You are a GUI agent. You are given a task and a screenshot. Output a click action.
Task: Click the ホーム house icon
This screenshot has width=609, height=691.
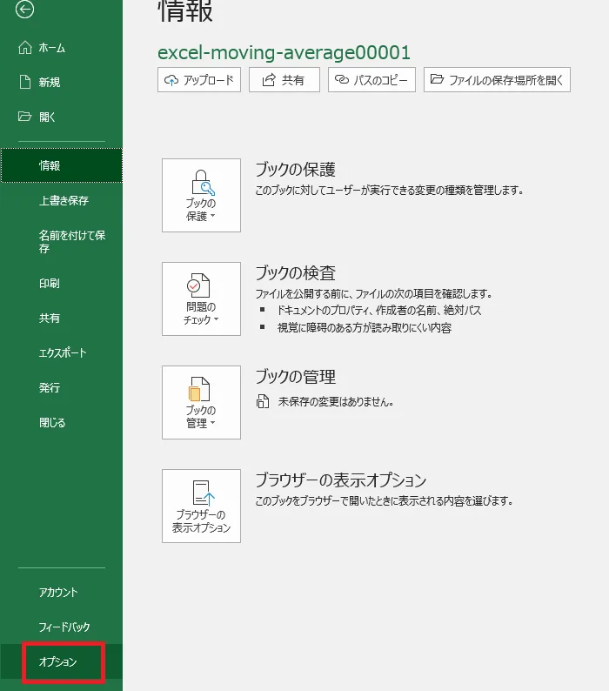[25, 48]
